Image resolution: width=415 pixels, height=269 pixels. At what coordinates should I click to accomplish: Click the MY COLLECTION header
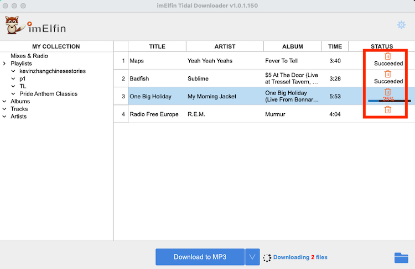tap(56, 46)
